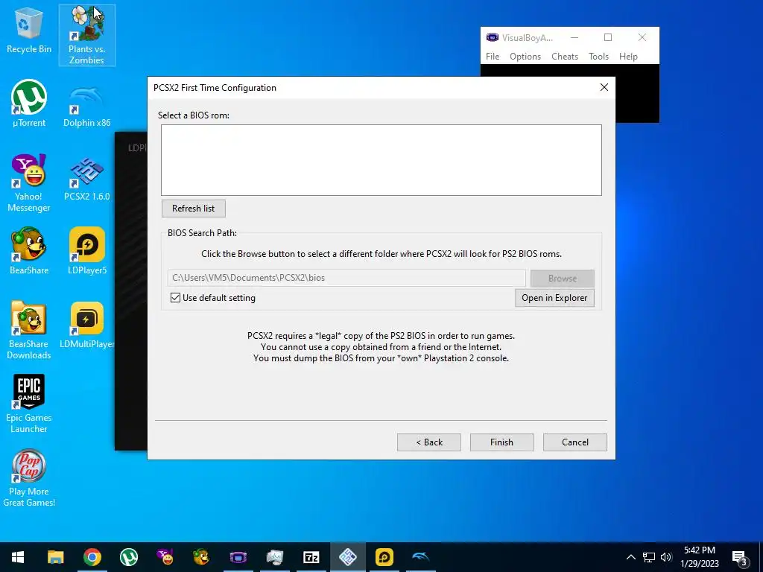Screen dimensions: 763x572
Task: Select the Play More Great Games icon
Action: coord(29,478)
